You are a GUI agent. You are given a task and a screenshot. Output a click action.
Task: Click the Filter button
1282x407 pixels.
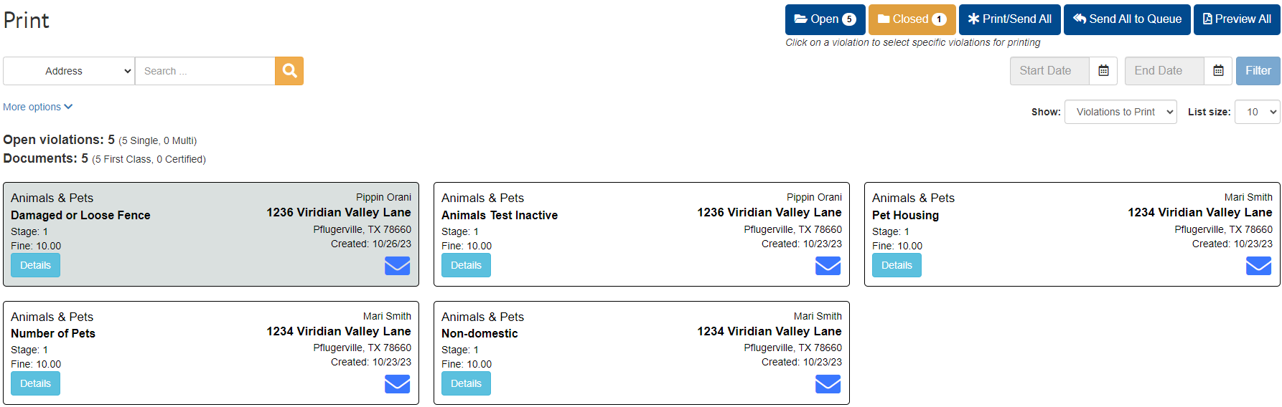(x=1258, y=71)
